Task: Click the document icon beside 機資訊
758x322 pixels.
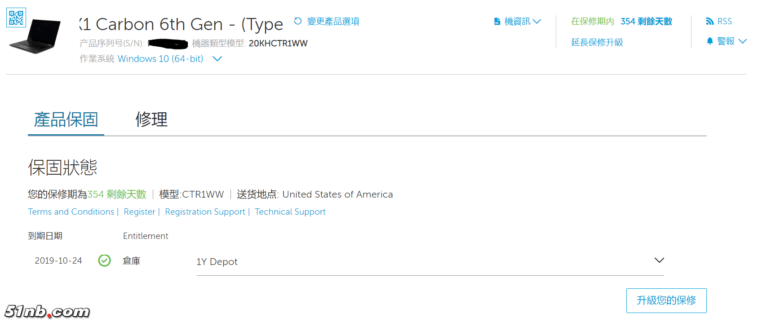Action: [497, 22]
